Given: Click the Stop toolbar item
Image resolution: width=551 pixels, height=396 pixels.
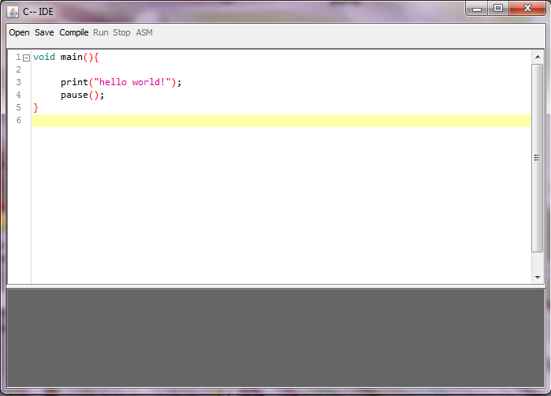Looking at the screenshot, I should 121,33.
